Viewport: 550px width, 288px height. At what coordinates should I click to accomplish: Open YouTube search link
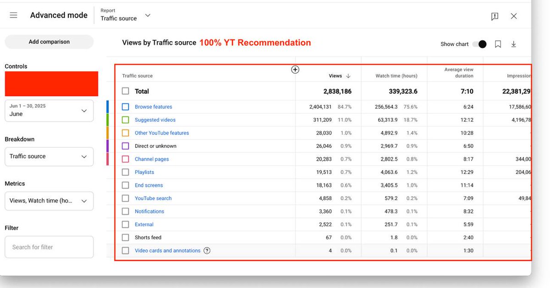click(153, 198)
